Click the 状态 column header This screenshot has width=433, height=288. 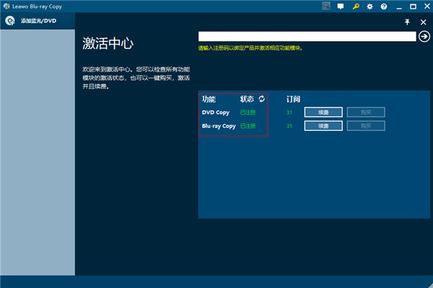tap(247, 99)
